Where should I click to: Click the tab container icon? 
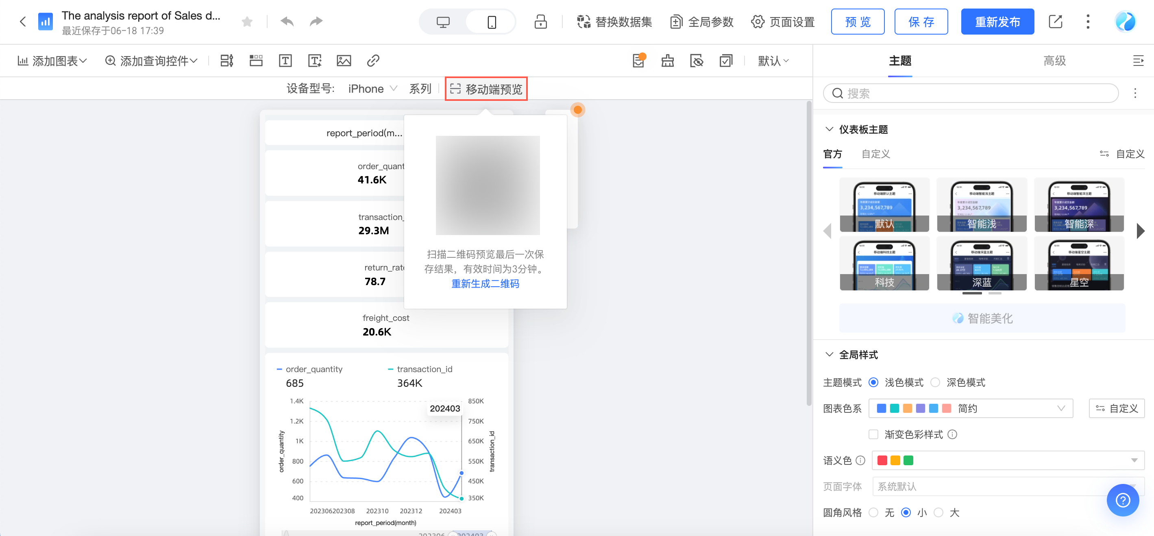click(256, 61)
